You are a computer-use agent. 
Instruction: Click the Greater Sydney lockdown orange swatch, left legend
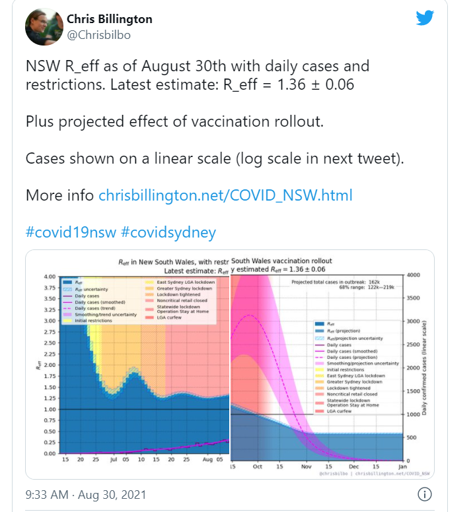click(149, 288)
